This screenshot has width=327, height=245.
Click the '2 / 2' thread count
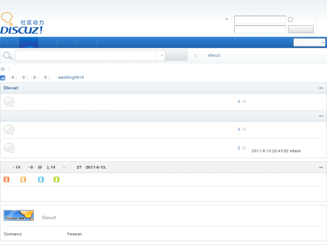coord(242,148)
